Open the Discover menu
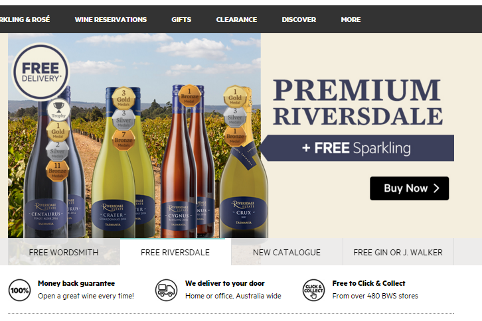 (x=299, y=20)
